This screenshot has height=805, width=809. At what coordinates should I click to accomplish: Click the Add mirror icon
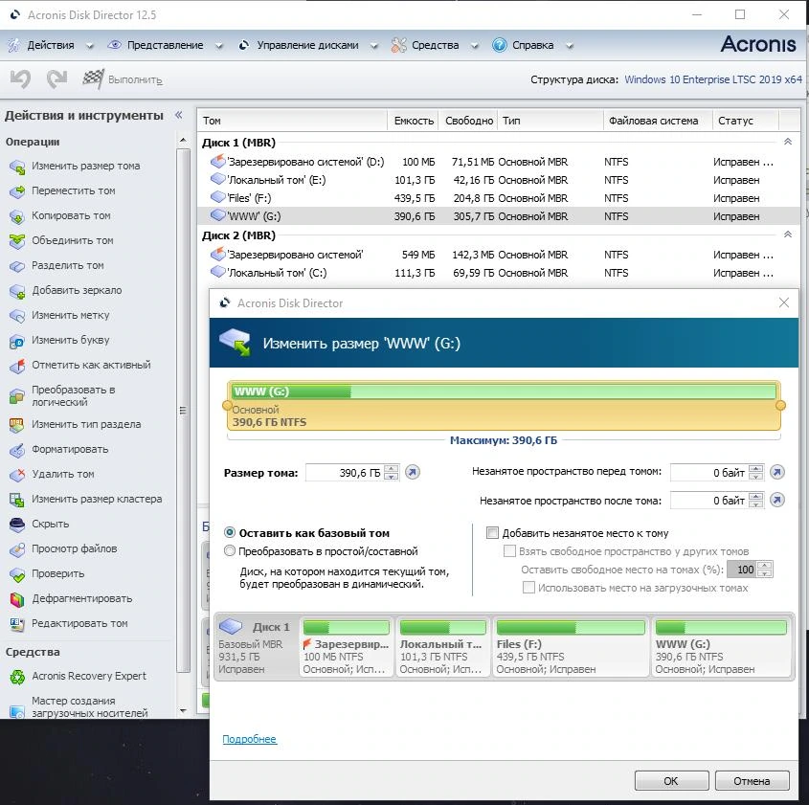point(17,291)
